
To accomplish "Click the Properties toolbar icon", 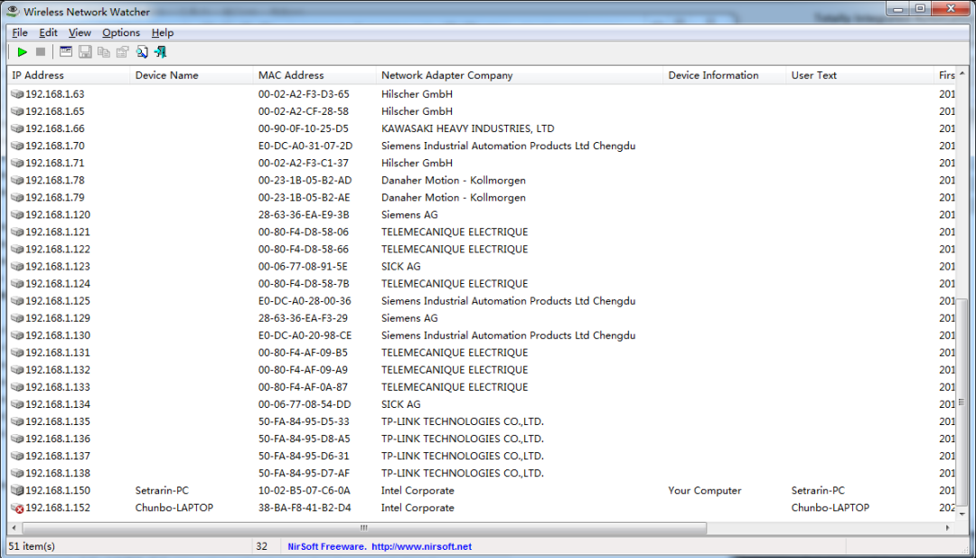I will coord(123,52).
